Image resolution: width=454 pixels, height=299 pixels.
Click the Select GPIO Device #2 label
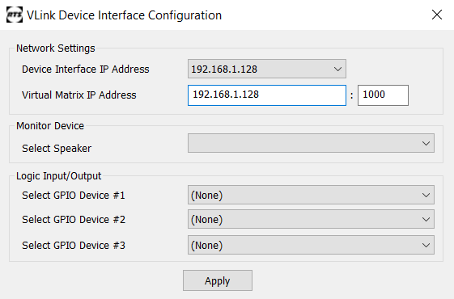tap(74, 220)
